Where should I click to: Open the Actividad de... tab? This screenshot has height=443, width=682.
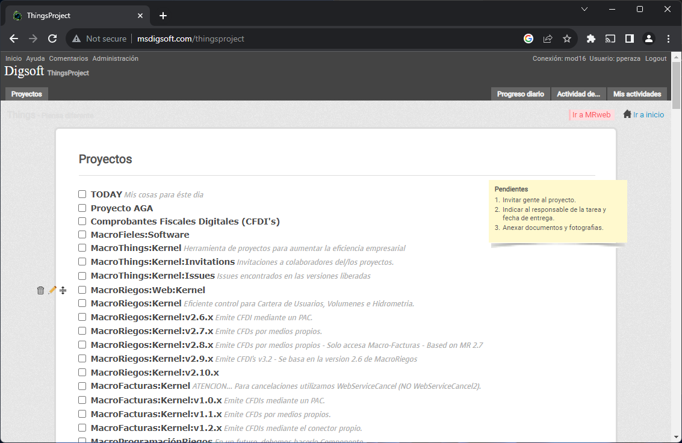(x=578, y=94)
